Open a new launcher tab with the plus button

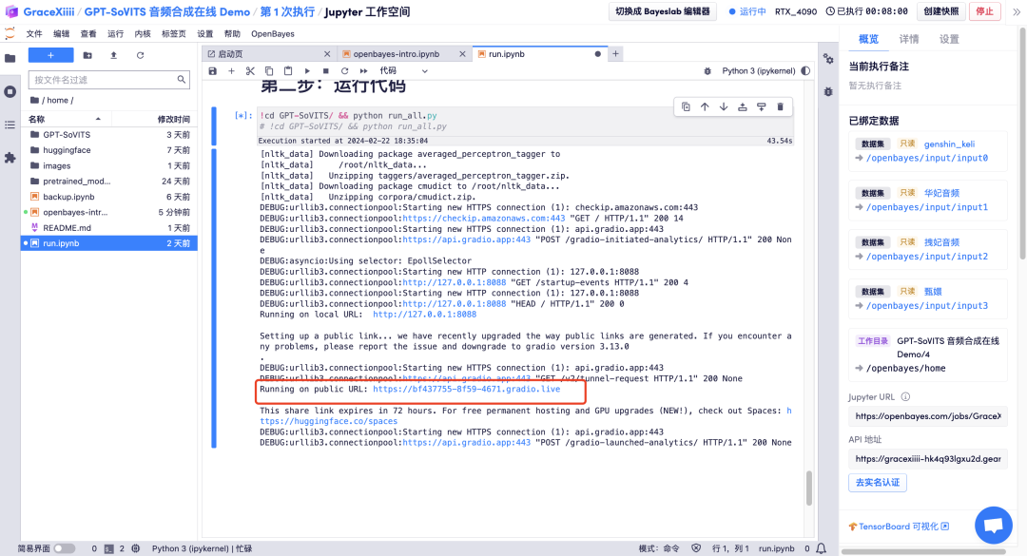[x=615, y=54]
